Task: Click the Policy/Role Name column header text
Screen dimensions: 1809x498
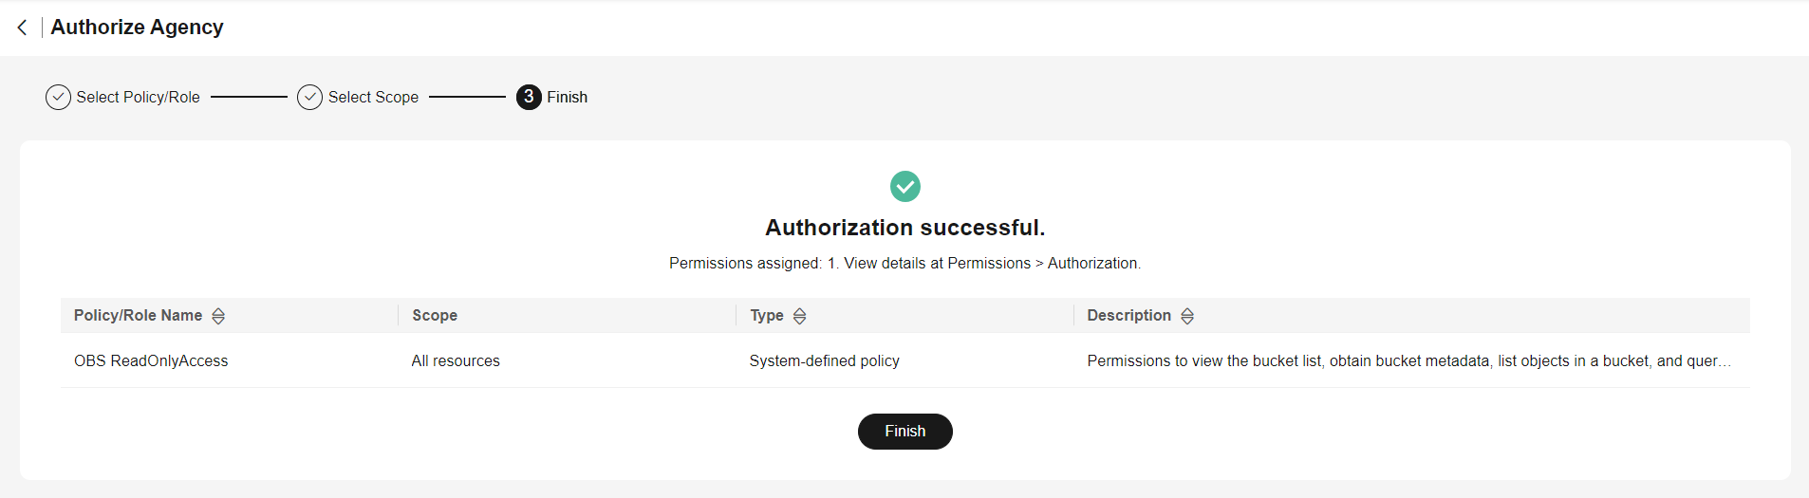Action: click(x=138, y=315)
